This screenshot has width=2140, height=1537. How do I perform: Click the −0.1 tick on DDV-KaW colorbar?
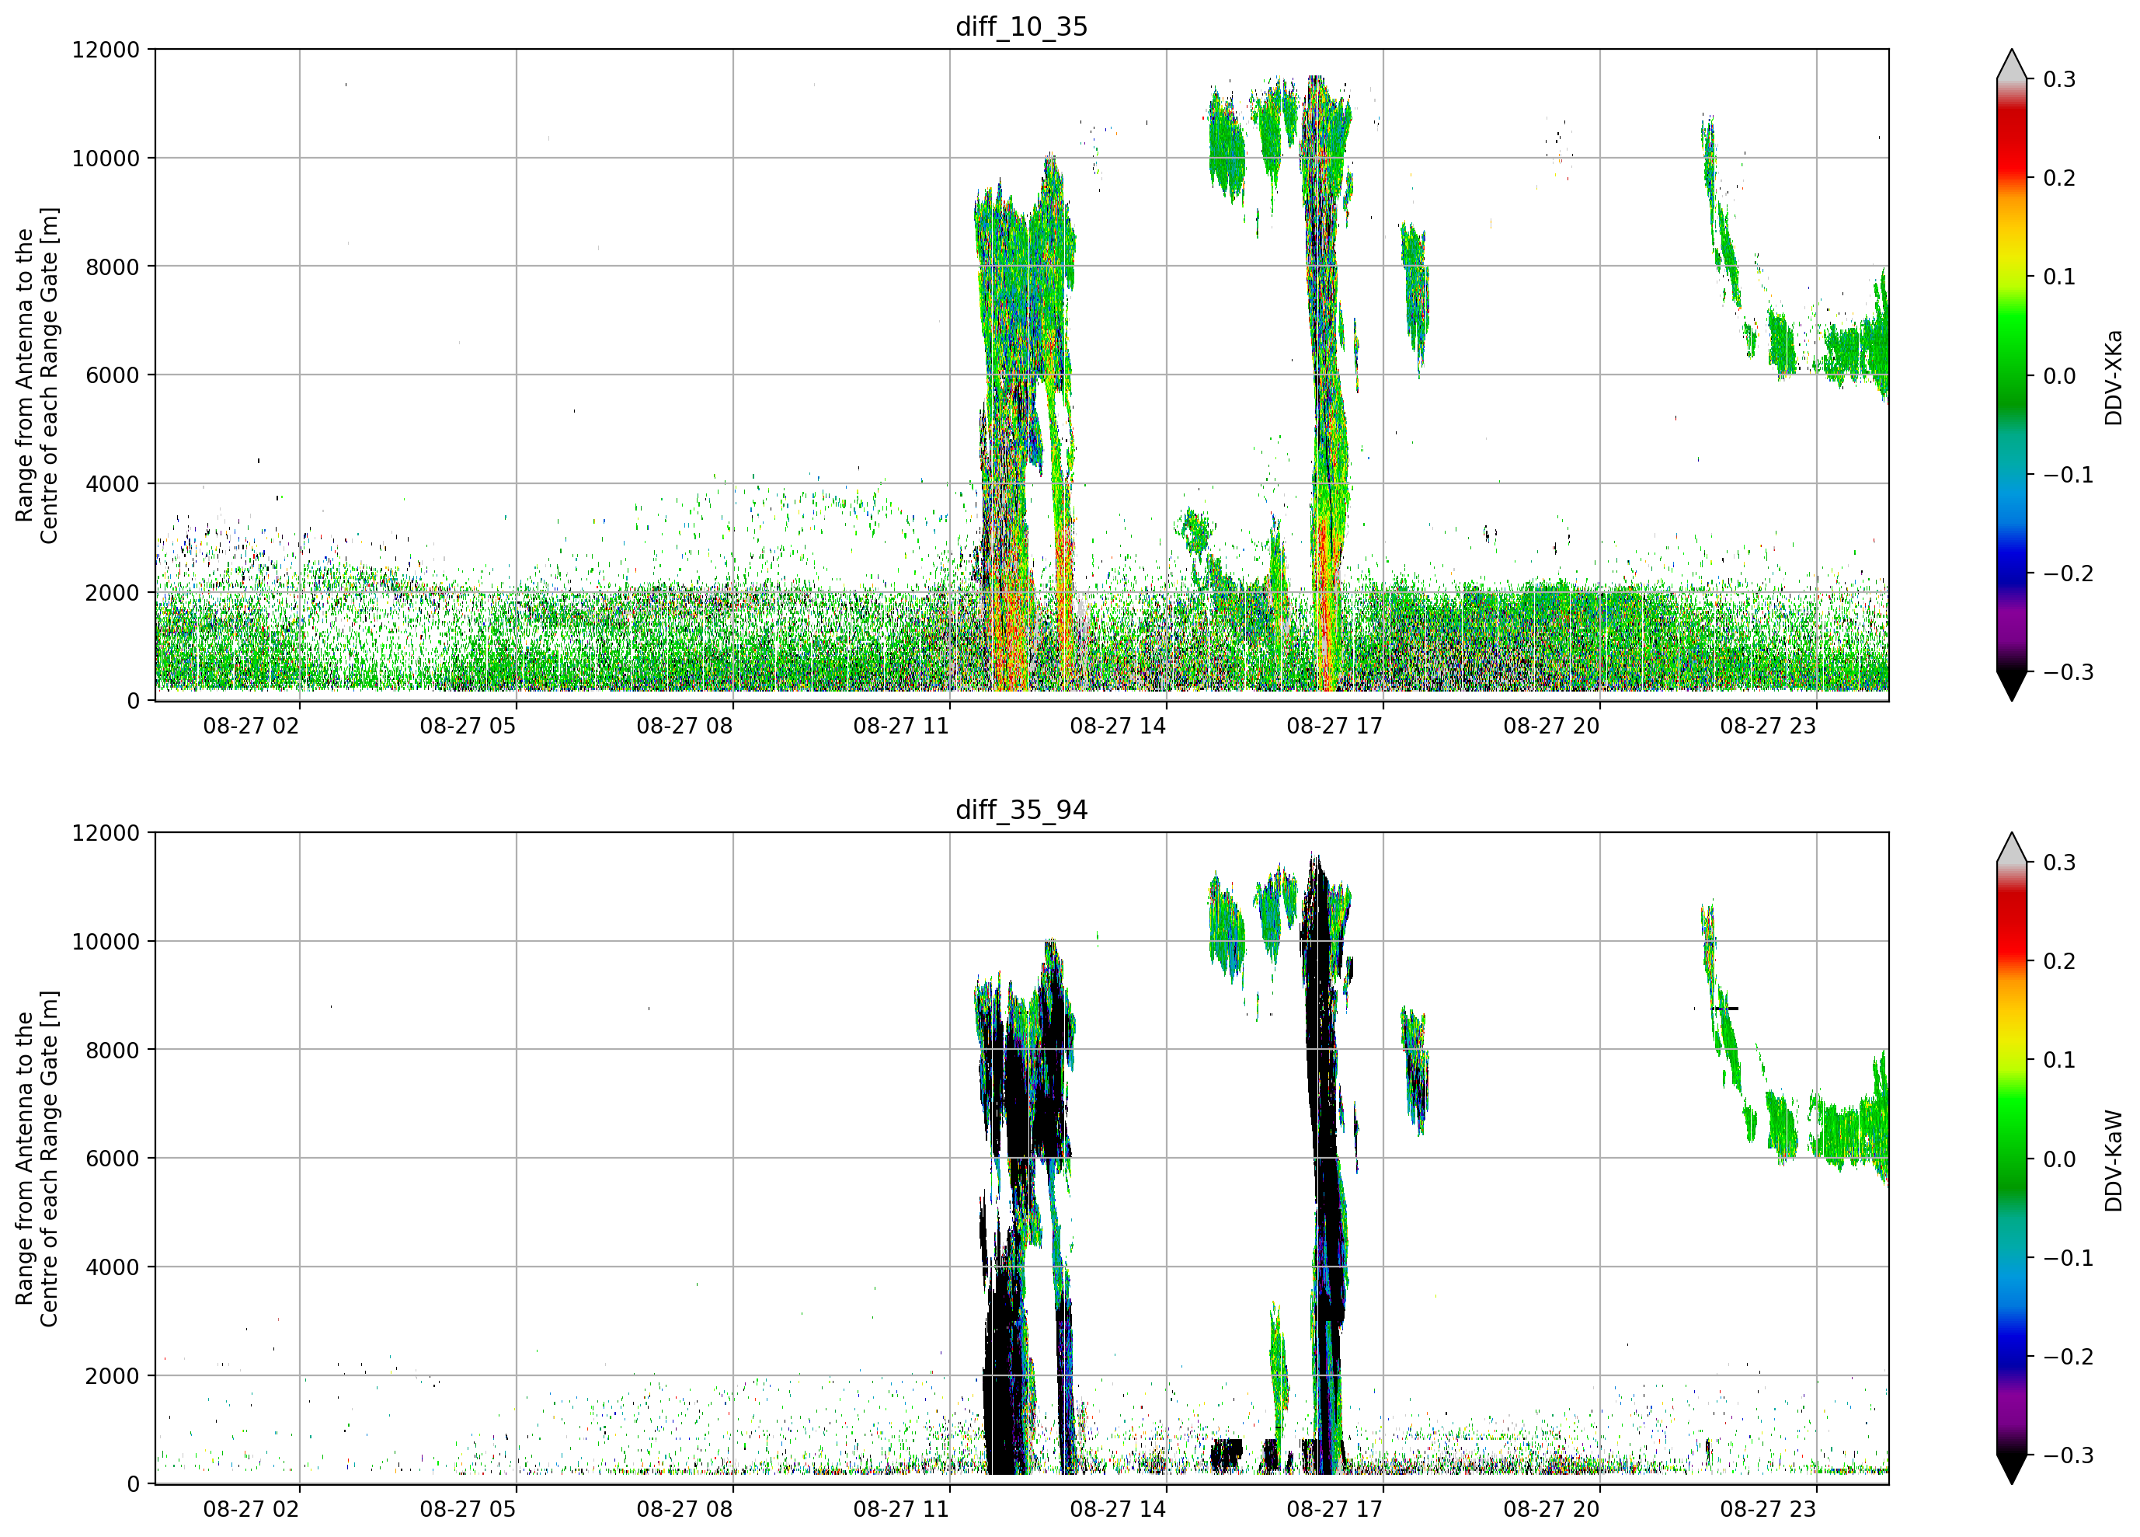[2069, 1259]
